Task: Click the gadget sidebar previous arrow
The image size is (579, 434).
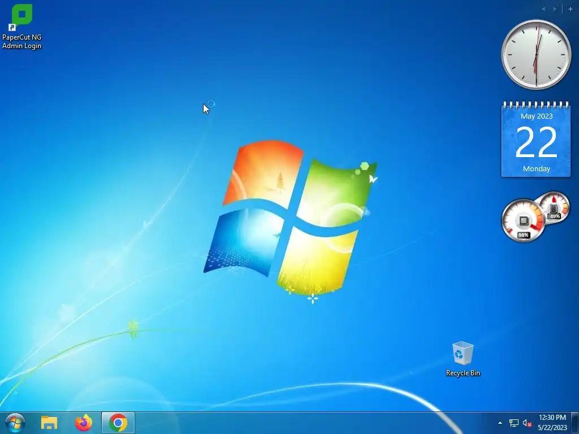Action: (543, 9)
